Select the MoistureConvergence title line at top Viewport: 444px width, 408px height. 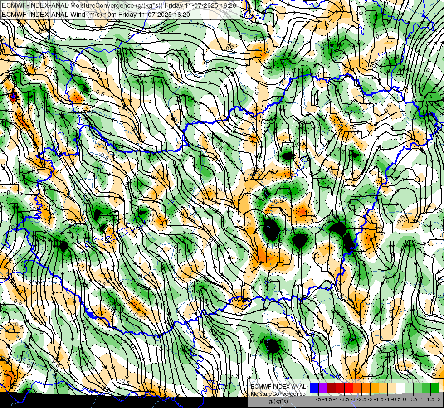(x=119, y=5)
